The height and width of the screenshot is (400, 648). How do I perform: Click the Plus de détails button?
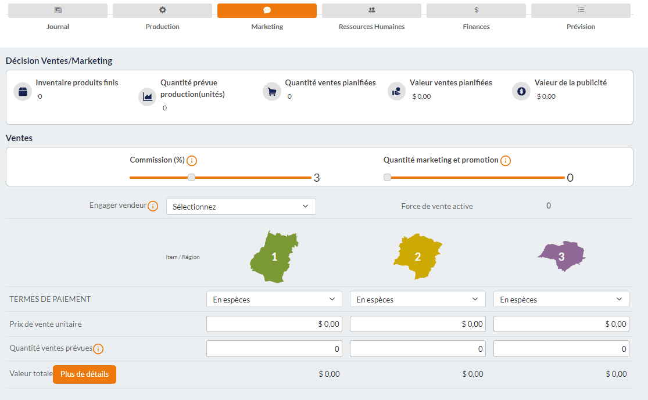(84, 374)
